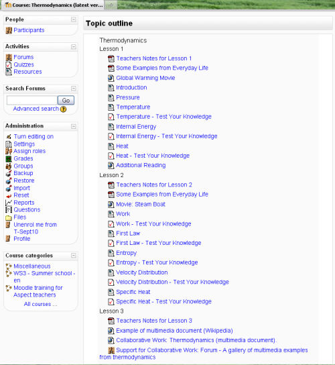Click the Files folder icon
This screenshot has height=365, width=335.
(x=9, y=217)
